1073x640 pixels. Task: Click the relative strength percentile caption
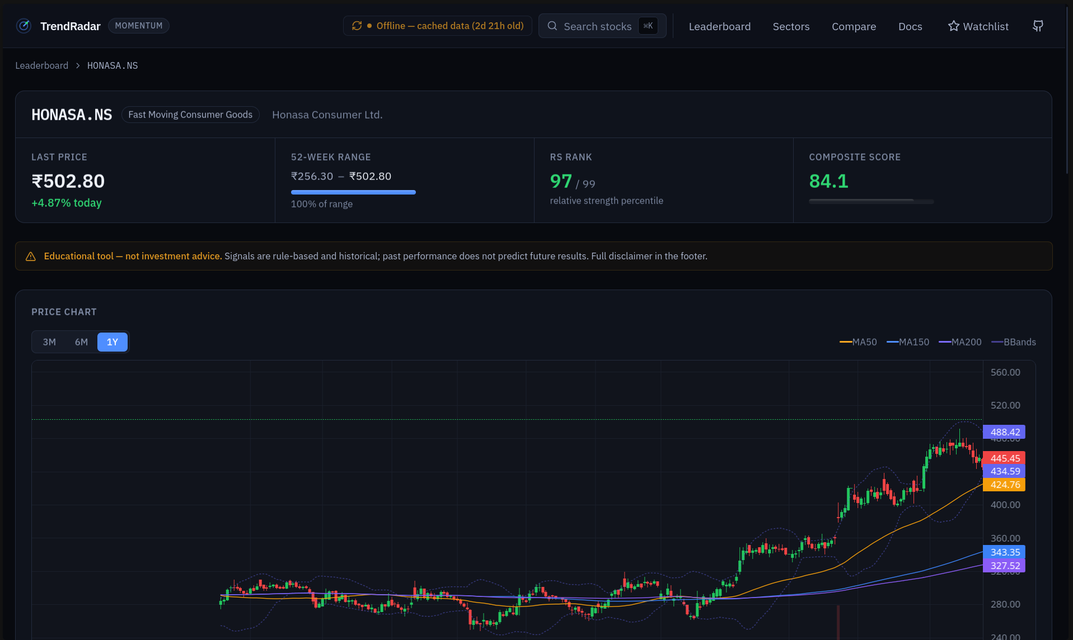tap(606, 201)
